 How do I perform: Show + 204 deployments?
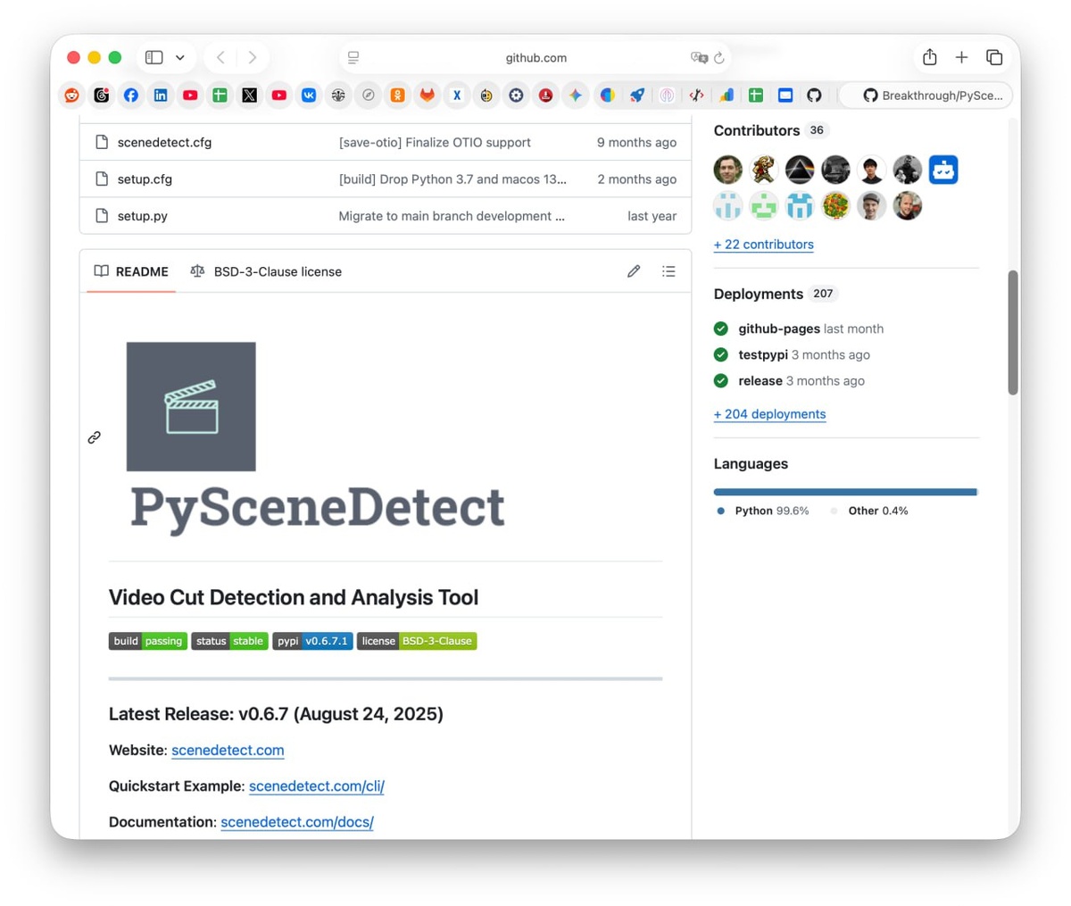click(770, 413)
